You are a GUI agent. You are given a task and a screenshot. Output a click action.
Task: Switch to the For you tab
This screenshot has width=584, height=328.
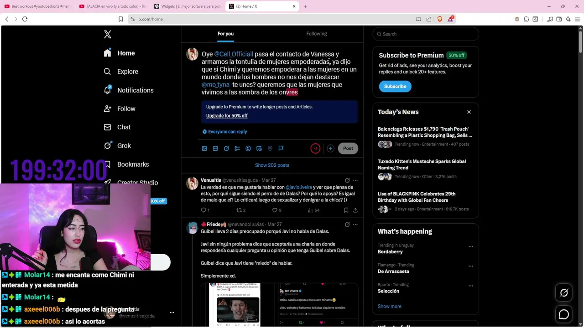[225, 34]
